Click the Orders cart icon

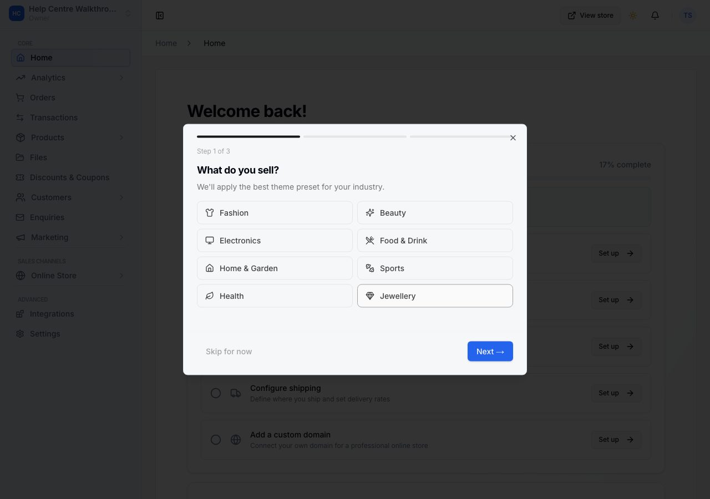click(20, 98)
